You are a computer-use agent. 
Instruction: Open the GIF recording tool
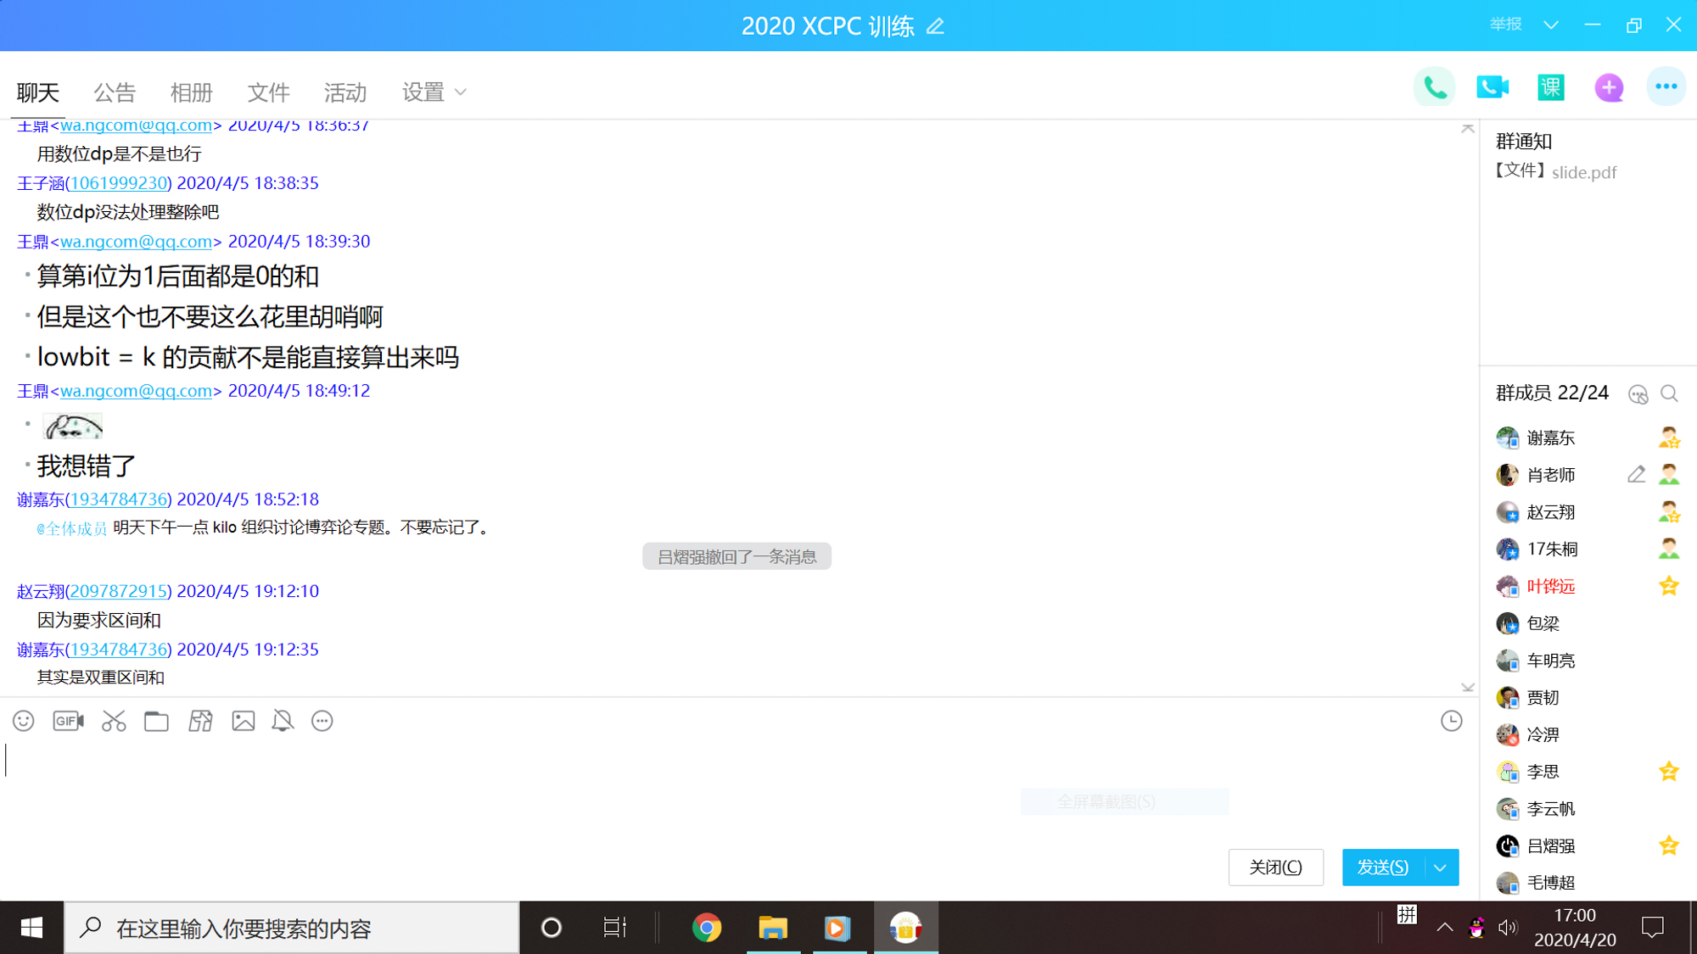point(68,721)
